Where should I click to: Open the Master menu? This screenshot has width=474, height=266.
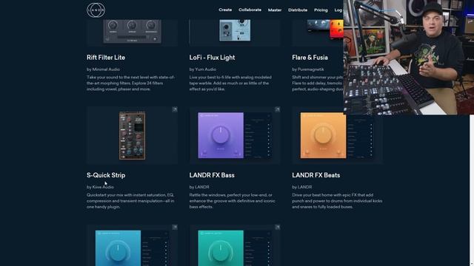[275, 10]
